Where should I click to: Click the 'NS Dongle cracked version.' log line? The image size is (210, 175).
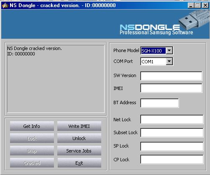click(34, 48)
